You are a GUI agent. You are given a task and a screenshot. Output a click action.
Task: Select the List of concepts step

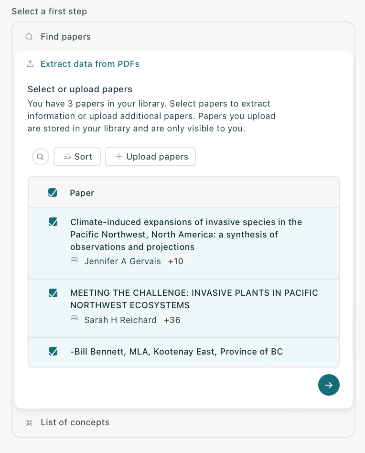pos(75,422)
